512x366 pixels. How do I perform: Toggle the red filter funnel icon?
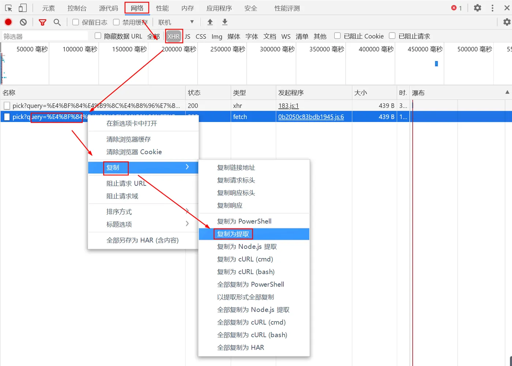pyautogui.click(x=42, y=22)
